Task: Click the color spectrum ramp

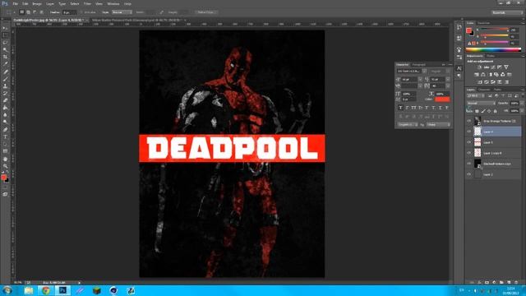Action: click(x=493, y=49)
